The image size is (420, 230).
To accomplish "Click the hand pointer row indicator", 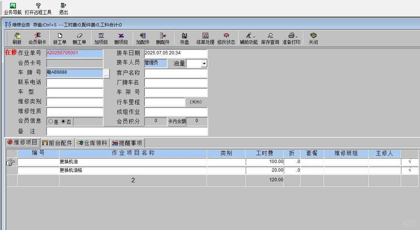I will pos(10,162).
